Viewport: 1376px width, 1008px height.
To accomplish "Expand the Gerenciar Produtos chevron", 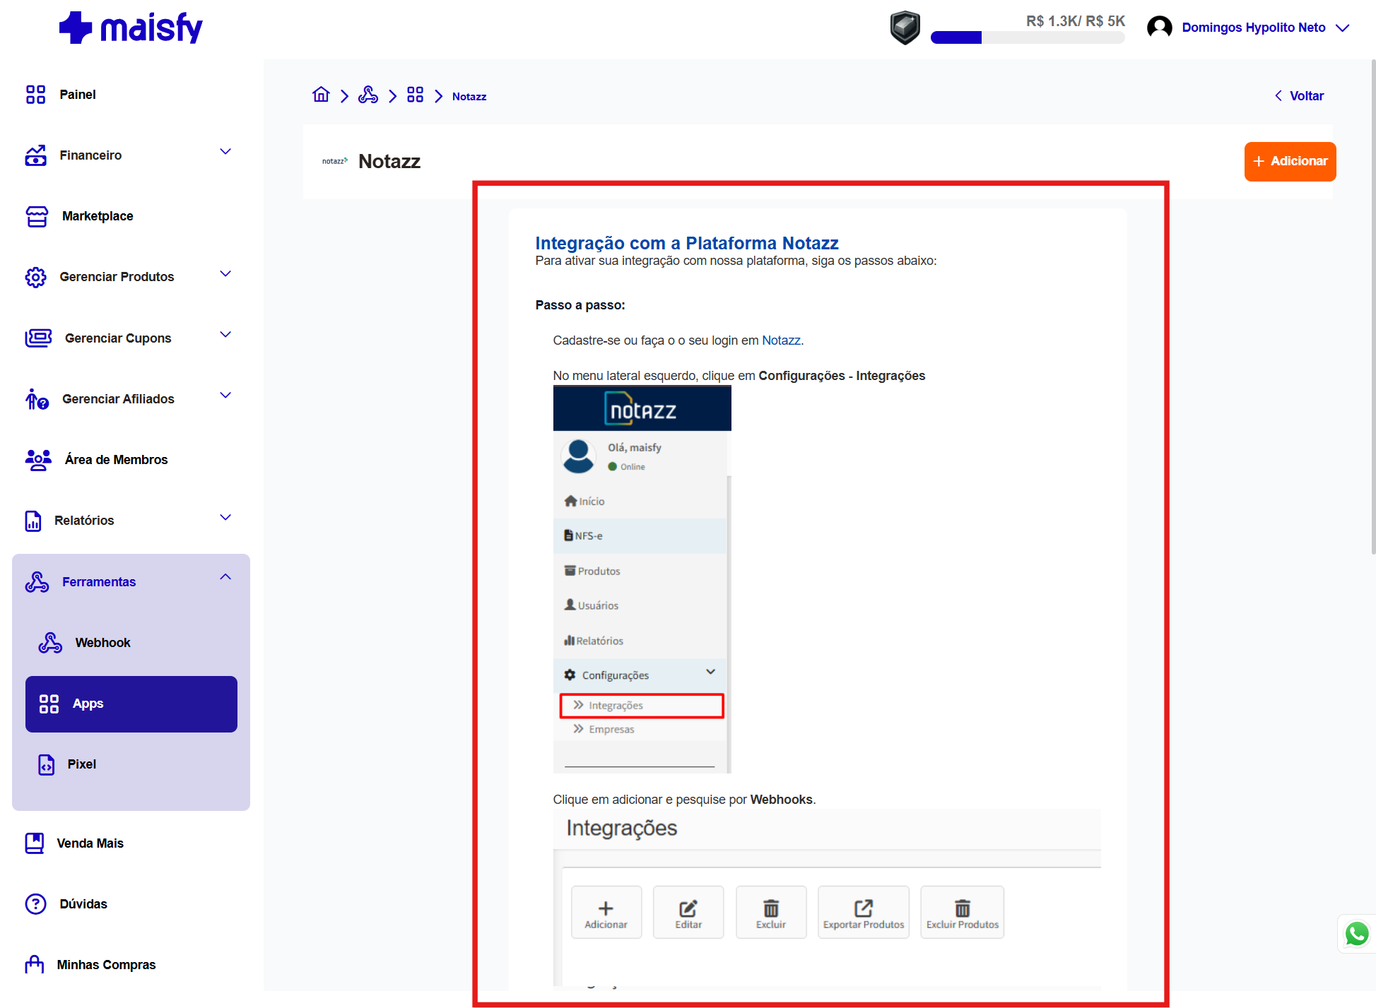I will click(x=225, y=274).
